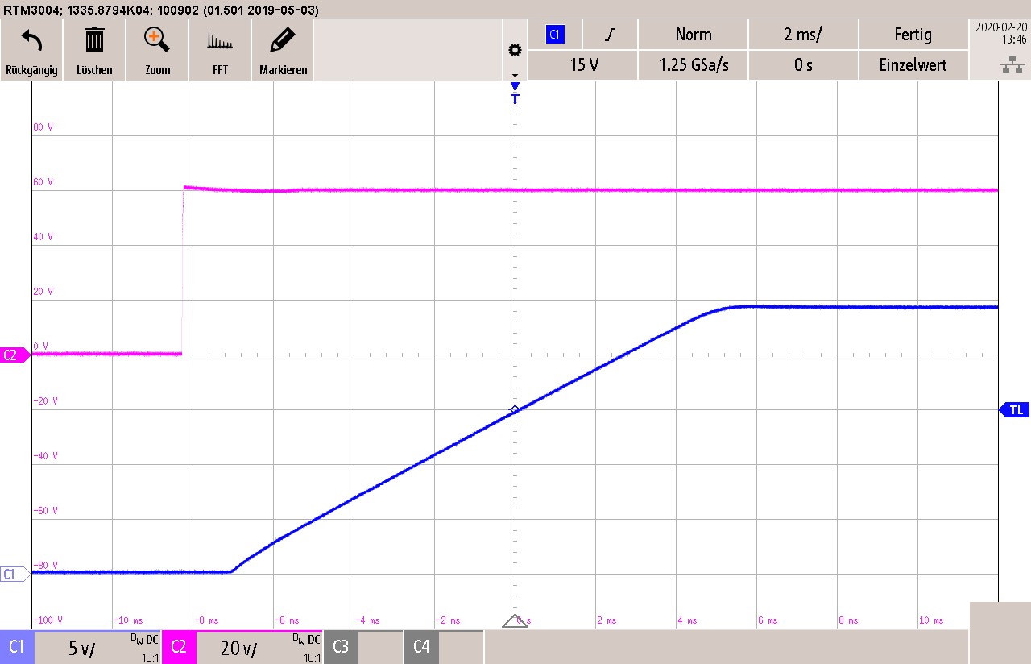Open the 2 ms/ time base setting
The width and height of the screenshot is (1031, 664).
pyautogui.click(x=803, y=35)
